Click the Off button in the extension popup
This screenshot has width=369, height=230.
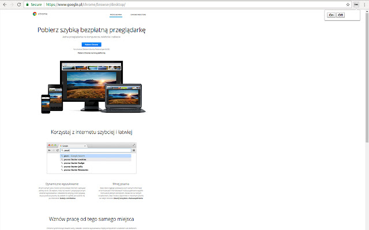(x=340, y=15)
